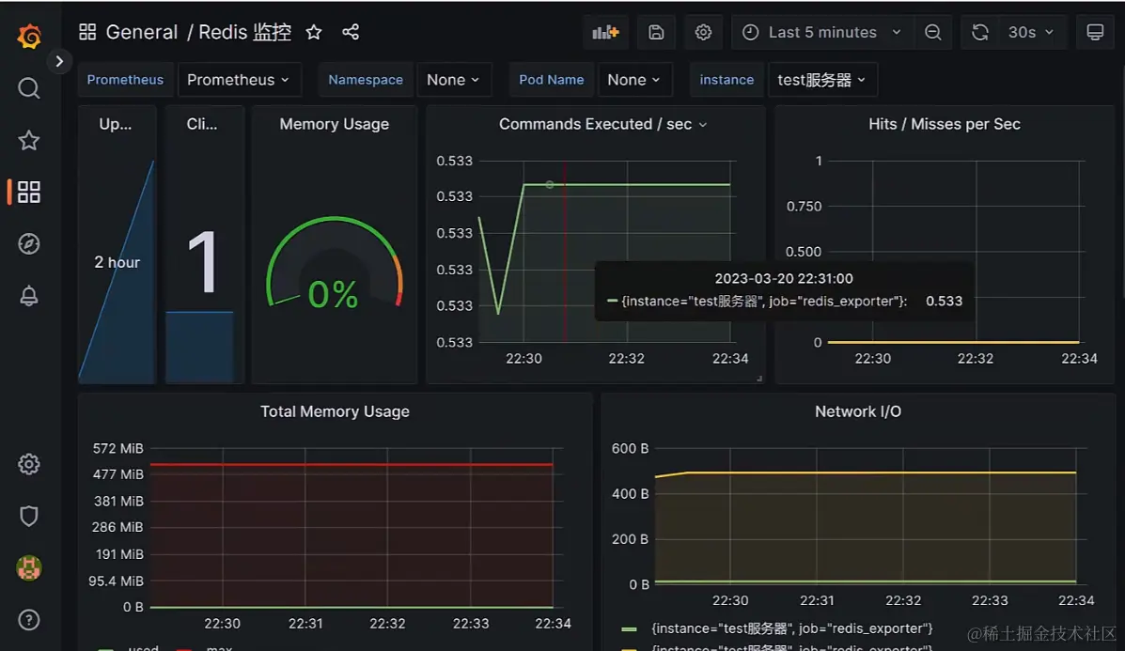Click the Pod Name variable label
Screen dimensions: 1125x651
tap(551, 80)
